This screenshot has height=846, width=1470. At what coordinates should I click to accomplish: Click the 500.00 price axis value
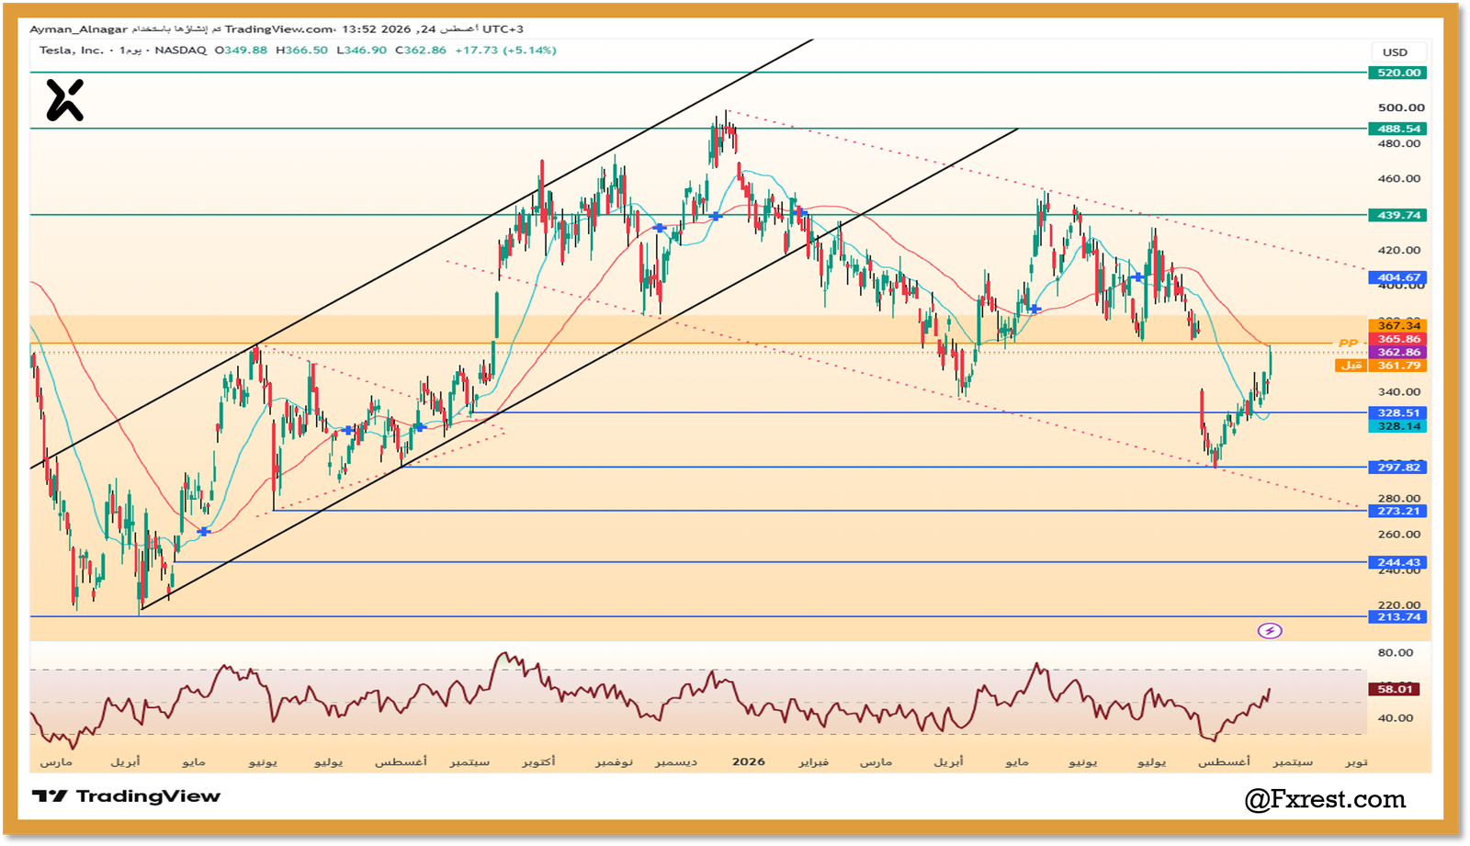1401,107
